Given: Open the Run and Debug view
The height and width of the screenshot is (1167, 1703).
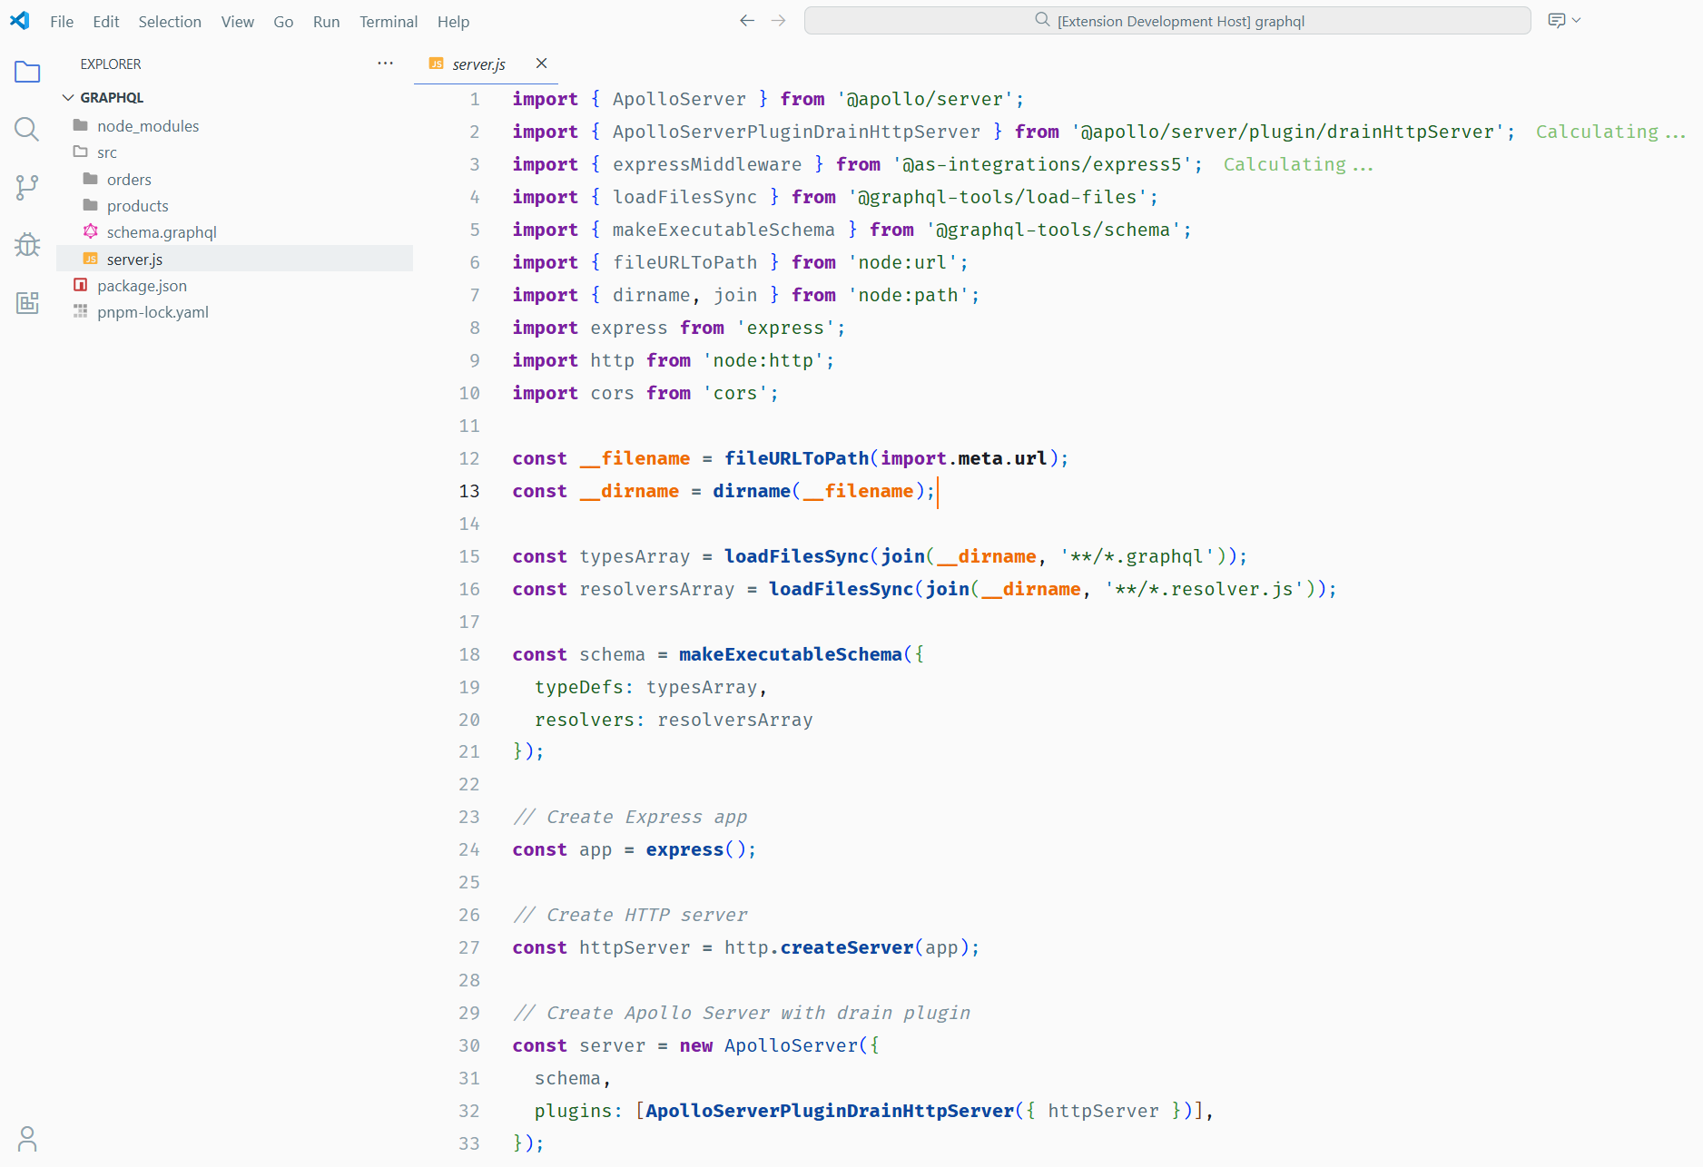Looking at the screenshot, I should point(26,244).
